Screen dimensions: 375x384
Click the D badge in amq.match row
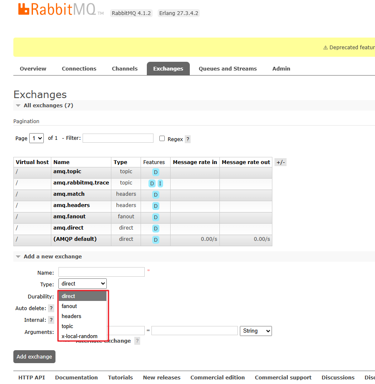(x=156, y=195)
